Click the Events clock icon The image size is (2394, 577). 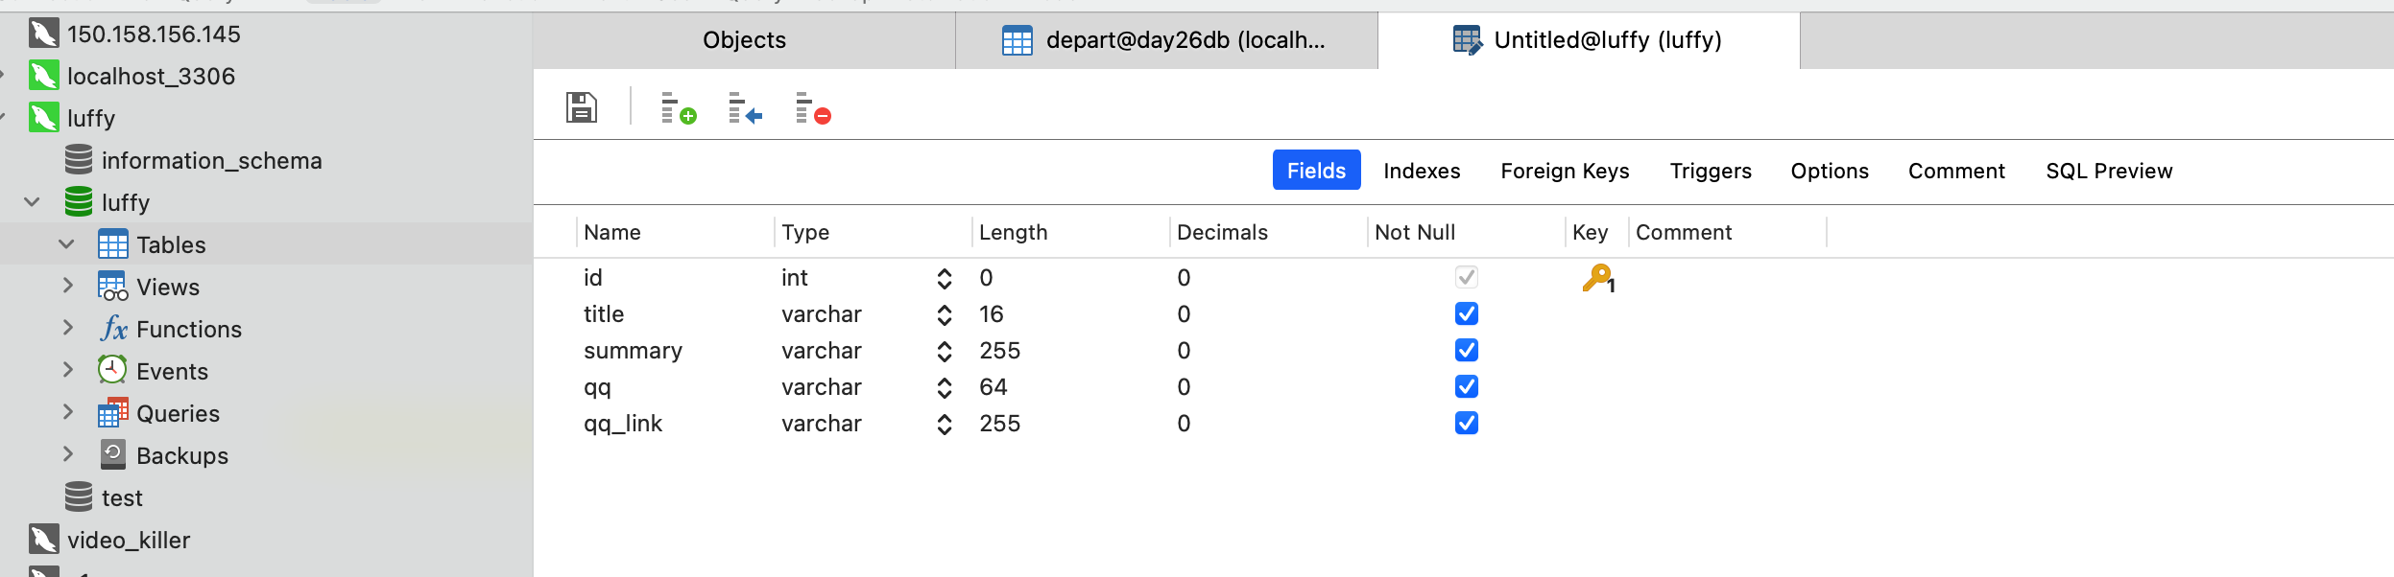[112, 370]
